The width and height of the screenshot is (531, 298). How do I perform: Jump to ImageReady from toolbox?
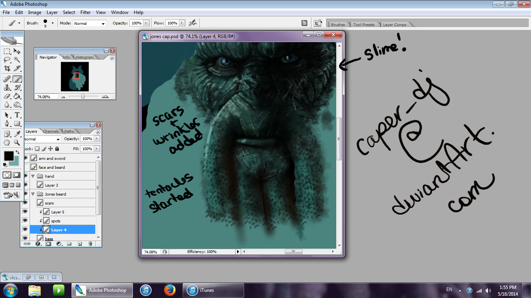[x=12, y=195]
